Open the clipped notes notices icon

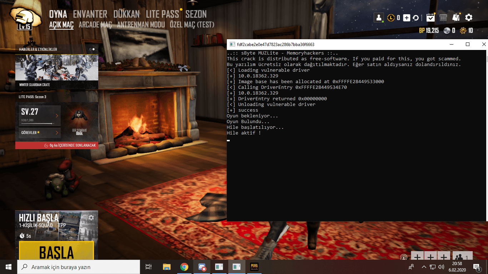click(x=456, y=17)
